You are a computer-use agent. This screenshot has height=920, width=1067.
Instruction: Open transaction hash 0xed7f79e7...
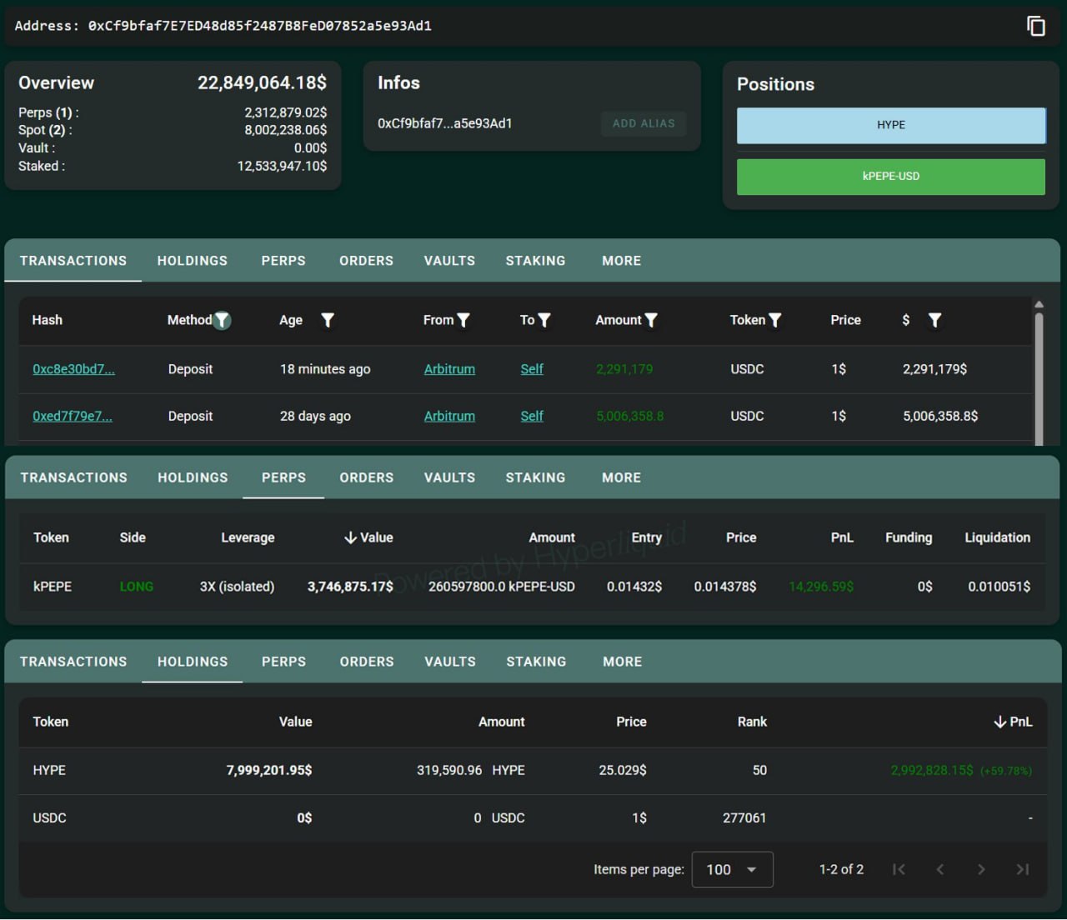coord(72,416)
